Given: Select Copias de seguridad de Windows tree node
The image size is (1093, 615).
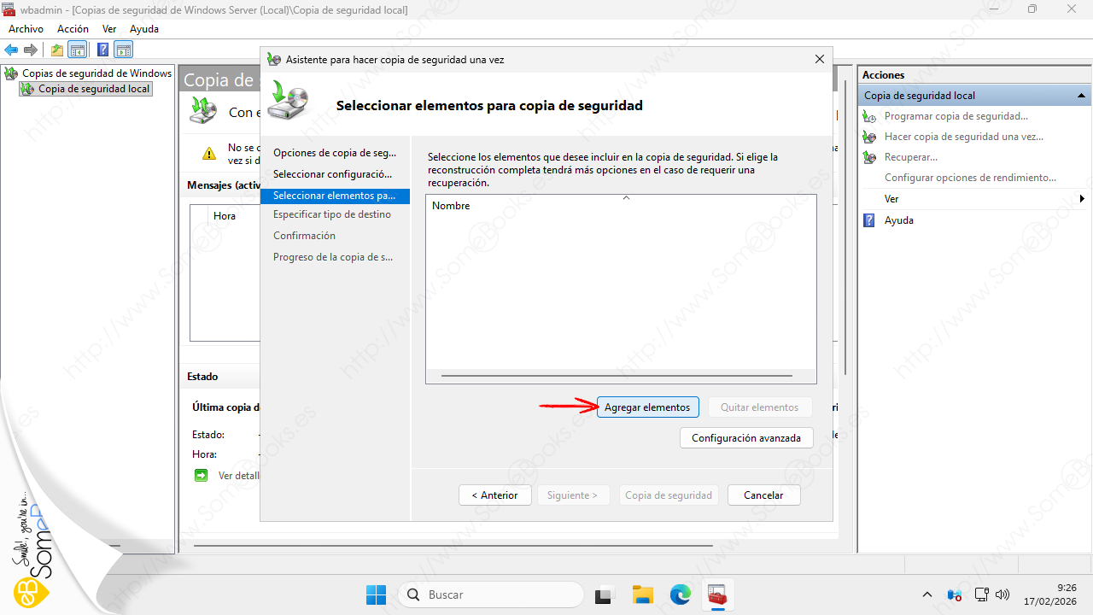Looking at the screenshot, I should [96, 73].
